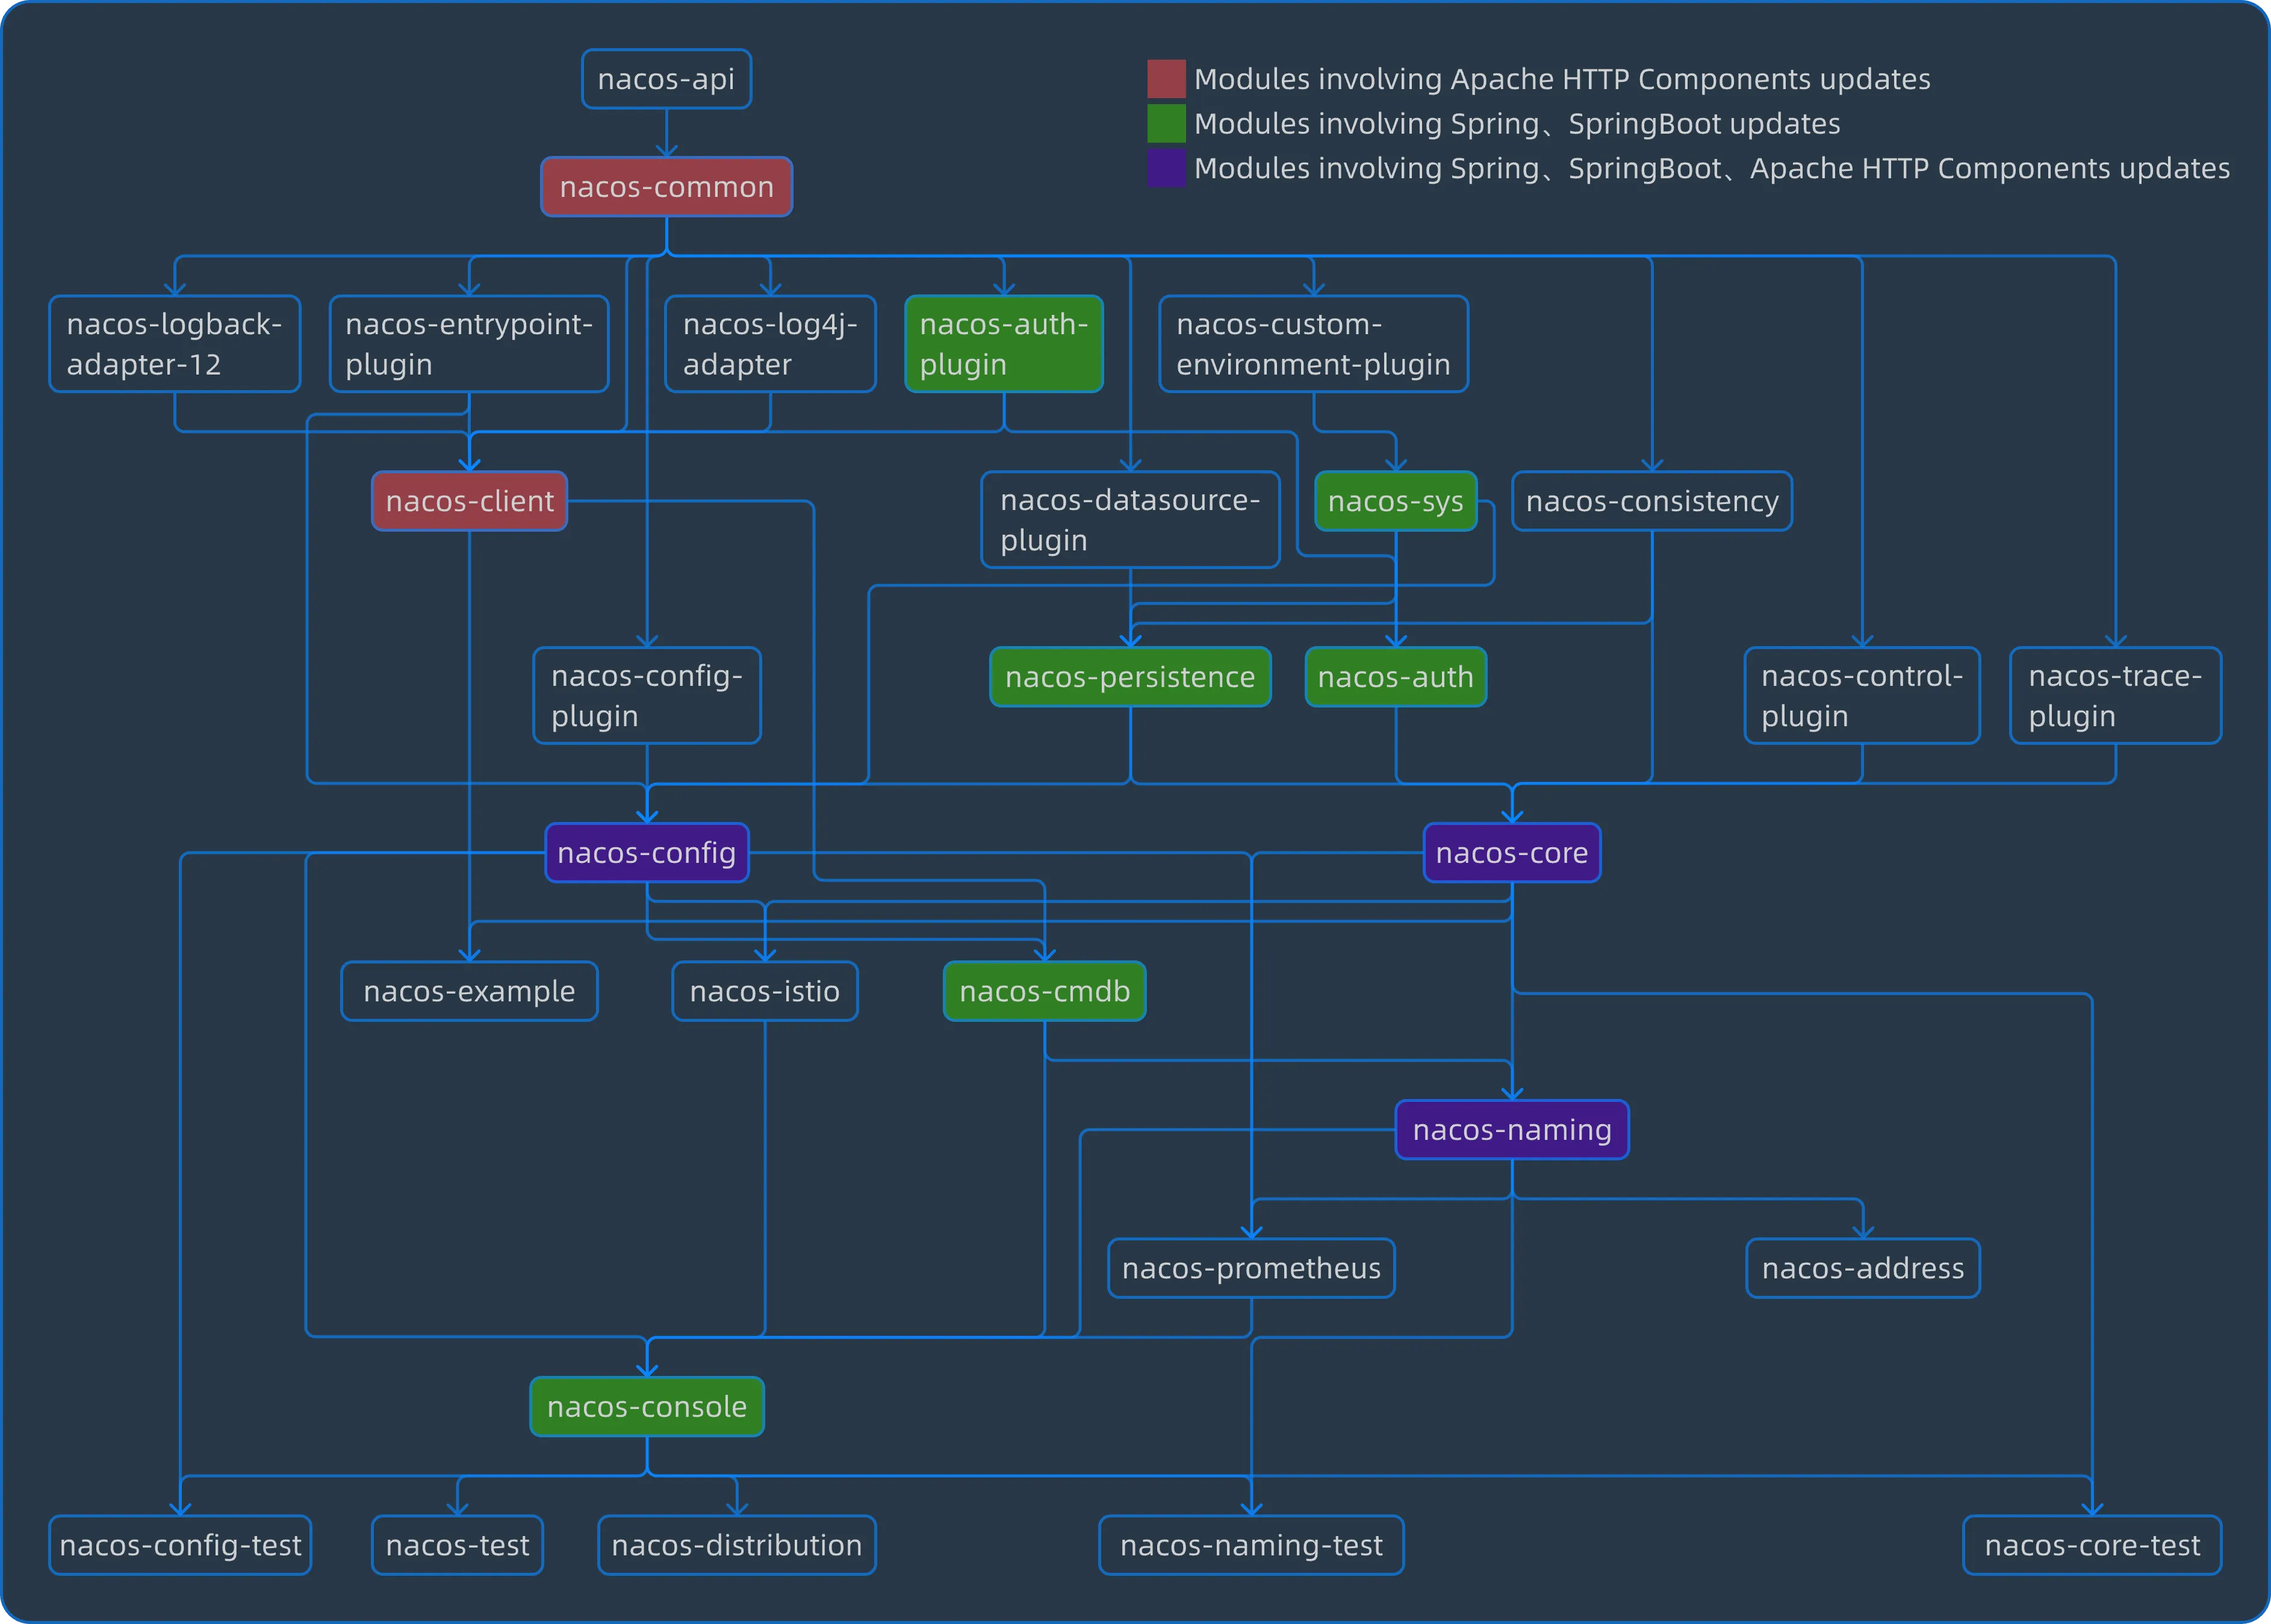Screen dimensions: 2271x1624
Task: Click the green Spring, SpringBoot legend swatch
Action: tap(1166, 124)
